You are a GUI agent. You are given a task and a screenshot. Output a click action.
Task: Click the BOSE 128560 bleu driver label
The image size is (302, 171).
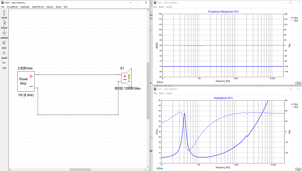pos(128,89)
